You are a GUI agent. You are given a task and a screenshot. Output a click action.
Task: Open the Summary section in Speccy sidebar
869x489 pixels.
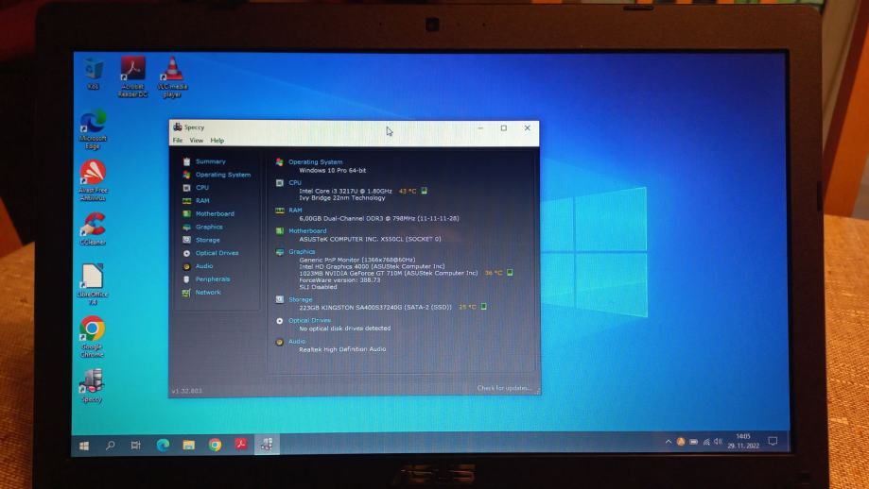pyautogui.click(x=210, y=161)
